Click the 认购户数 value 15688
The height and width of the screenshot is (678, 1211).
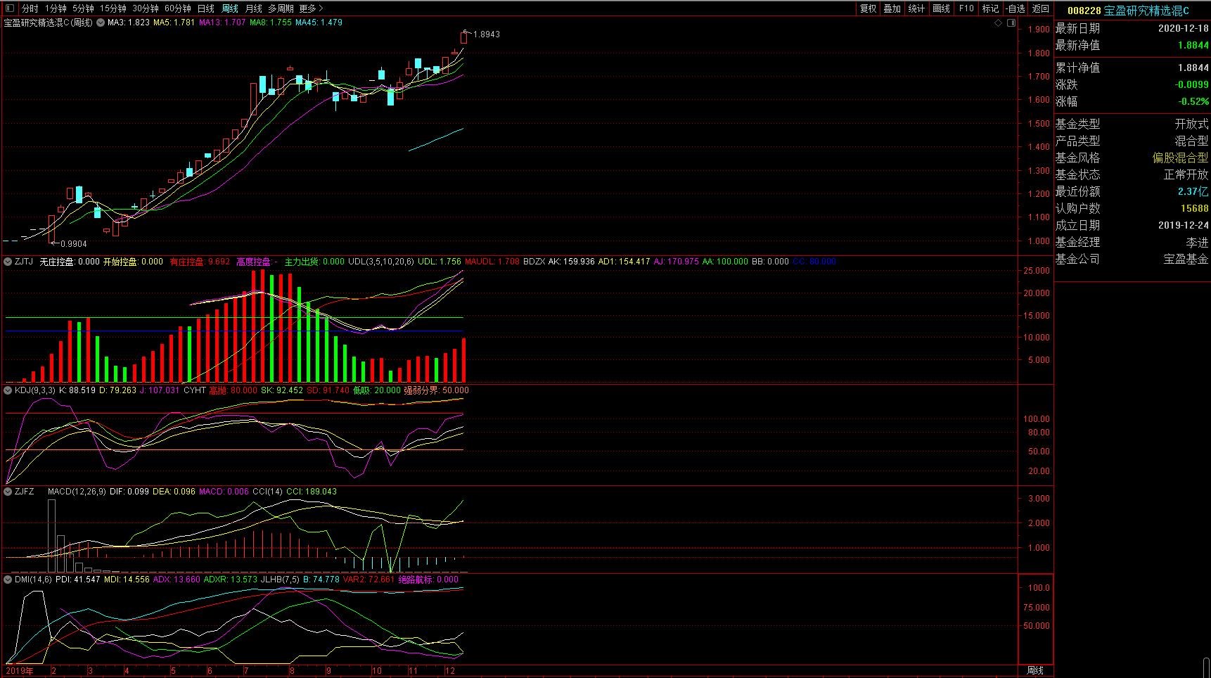pyautogui.click(x=1195, y=209)
